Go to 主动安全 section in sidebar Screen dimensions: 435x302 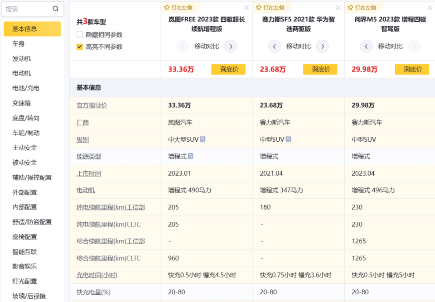24,148
